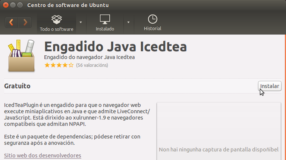
Task: Click the Instalar button
Action: click(270, 86)
